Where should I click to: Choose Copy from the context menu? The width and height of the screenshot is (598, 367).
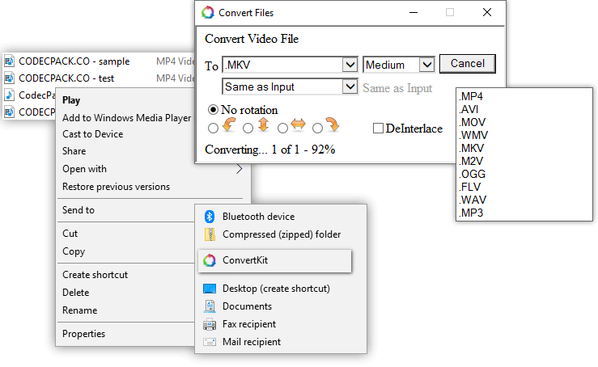pyautogui.click(x=74, y=251)
